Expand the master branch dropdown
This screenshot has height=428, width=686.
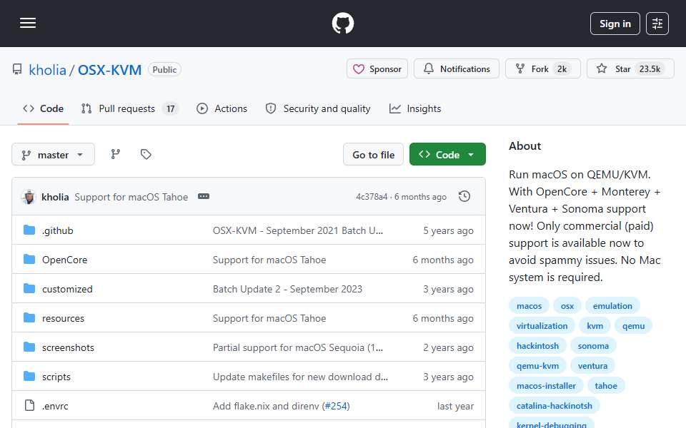click(x=53, y=155)
